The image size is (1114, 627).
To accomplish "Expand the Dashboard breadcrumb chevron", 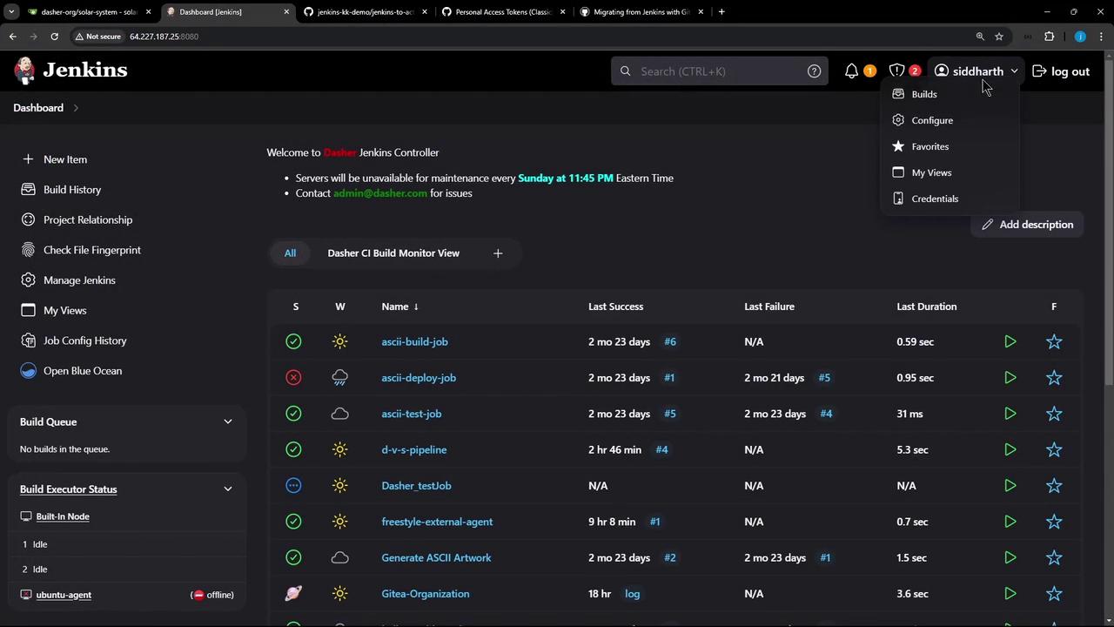I will click(76, 108).
